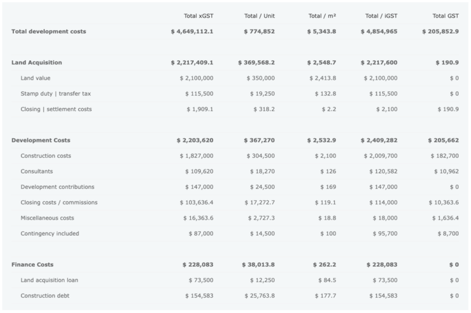Select the Land acquisition loan row label
The image size is (471, 313).
(x=49, y=280)
